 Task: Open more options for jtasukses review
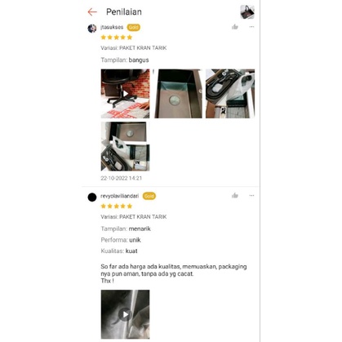251,27
